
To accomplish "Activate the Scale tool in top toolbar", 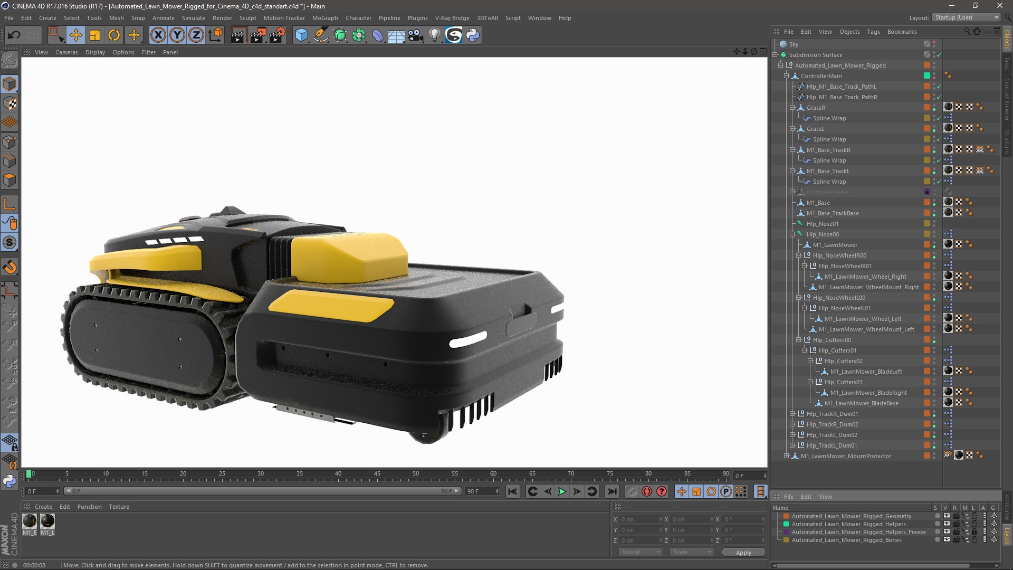I will 95,35.
